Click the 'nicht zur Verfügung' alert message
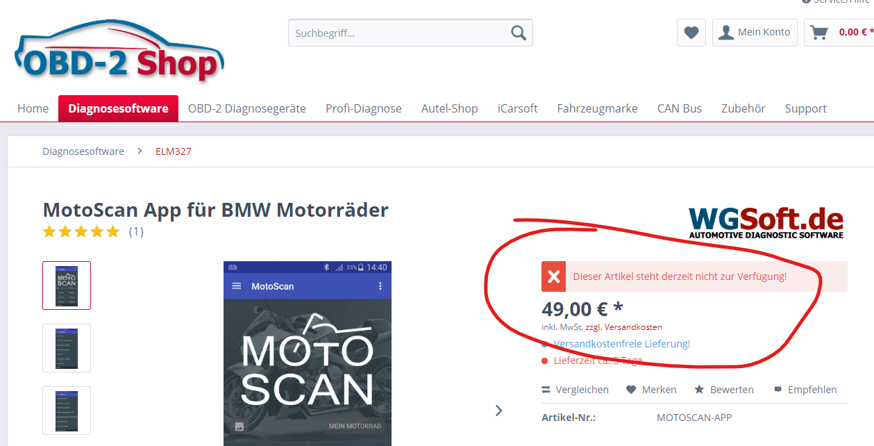 [694, 276]
